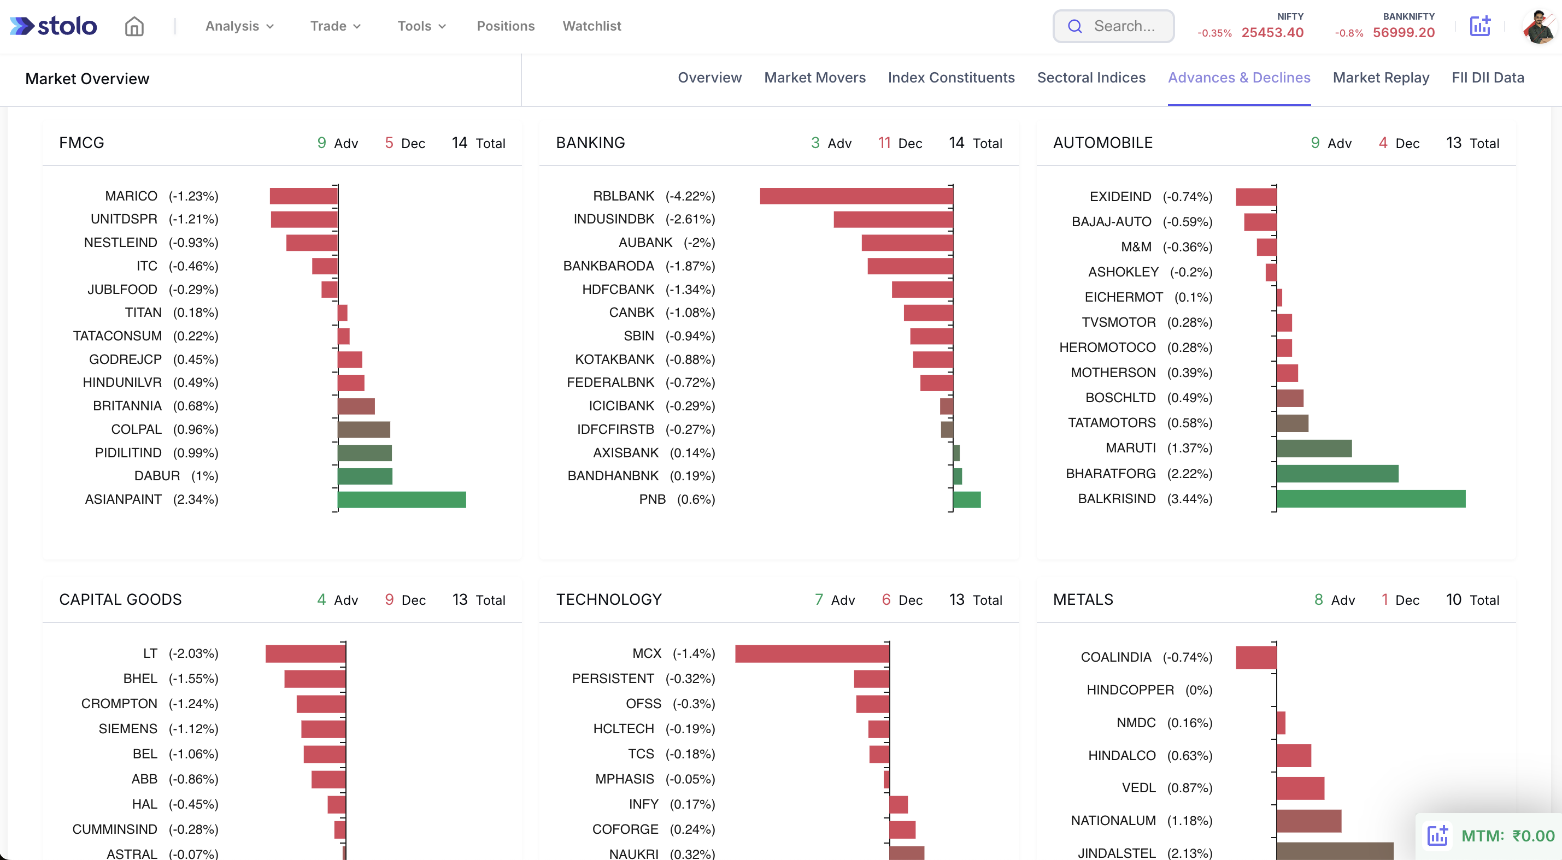Open the home icon
This screenshot has height=860, width=1562.
pyautogui.click(x=134, y=26)
